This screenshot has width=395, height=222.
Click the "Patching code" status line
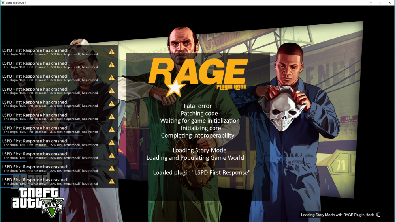point(199,114)
